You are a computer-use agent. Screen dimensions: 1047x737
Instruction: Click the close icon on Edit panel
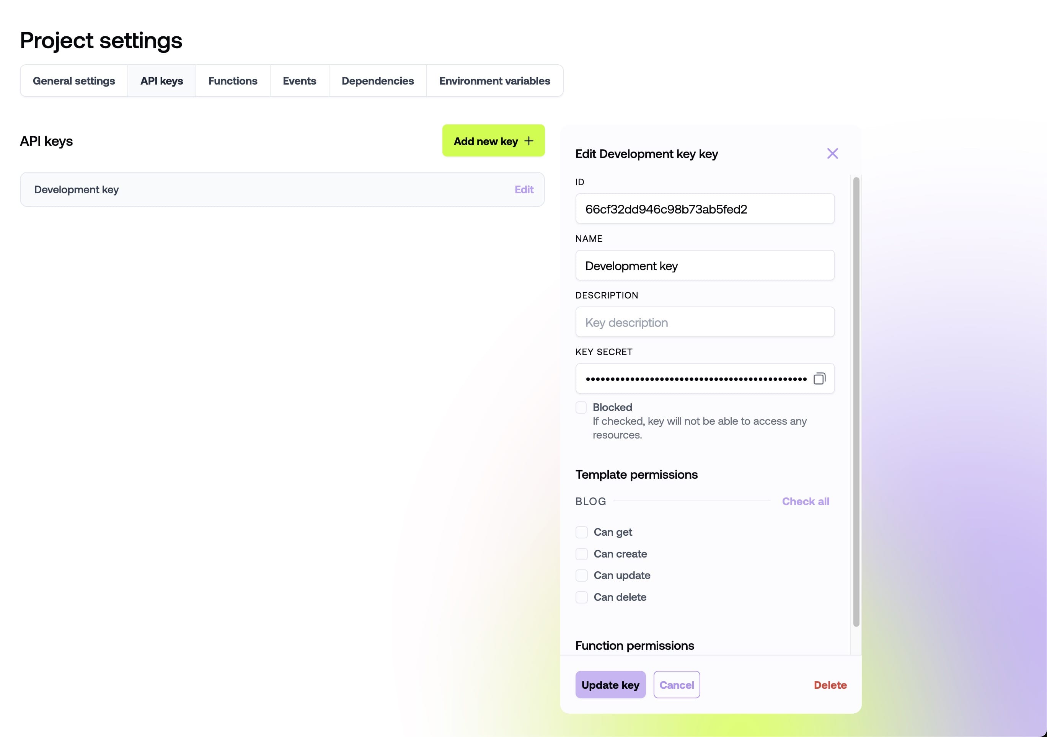(832, 153)
